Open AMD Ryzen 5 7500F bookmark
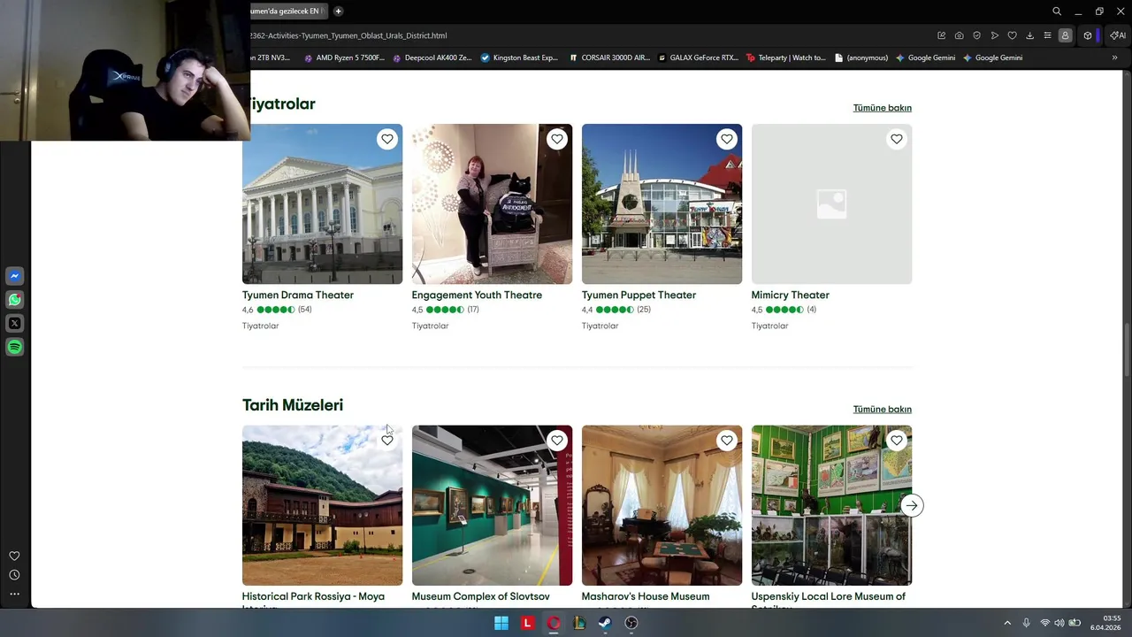This screenshot has width=1132, height=637. pos(344,58)
